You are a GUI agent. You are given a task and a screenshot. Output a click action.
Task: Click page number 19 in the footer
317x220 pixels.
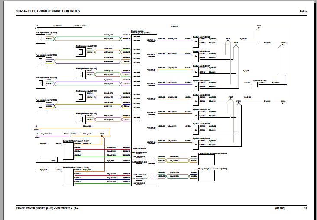click(306, 208)
